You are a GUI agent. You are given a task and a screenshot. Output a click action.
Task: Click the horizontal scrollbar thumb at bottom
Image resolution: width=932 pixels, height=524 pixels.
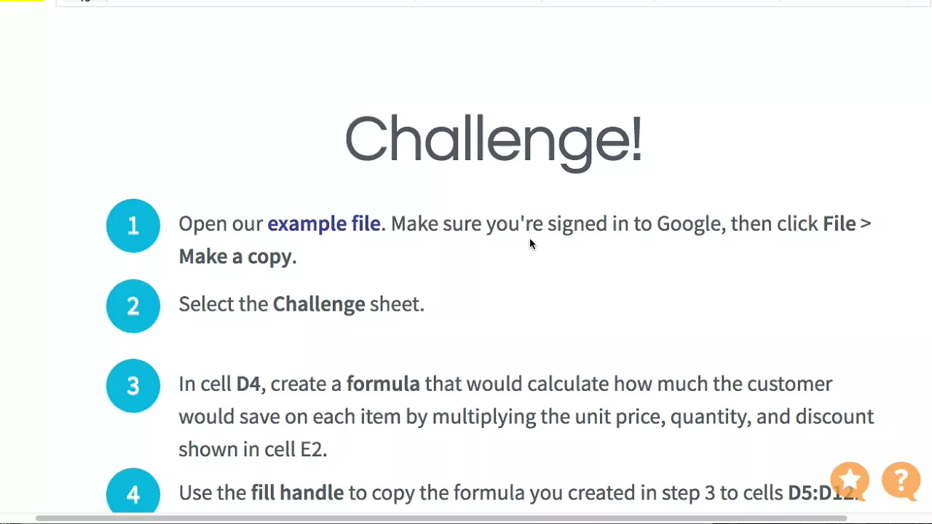click(x=441, y=519)
